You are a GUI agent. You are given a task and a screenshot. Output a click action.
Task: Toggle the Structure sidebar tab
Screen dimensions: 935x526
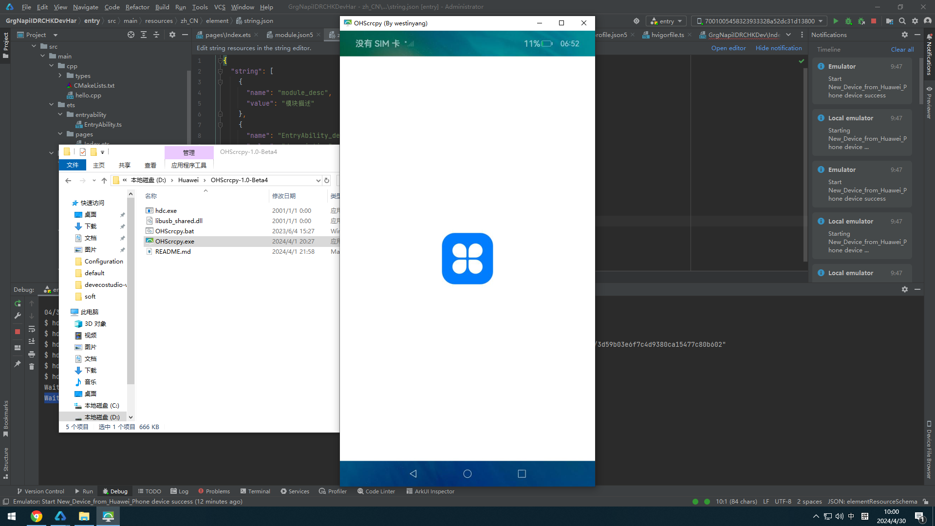tap(6, 463)
